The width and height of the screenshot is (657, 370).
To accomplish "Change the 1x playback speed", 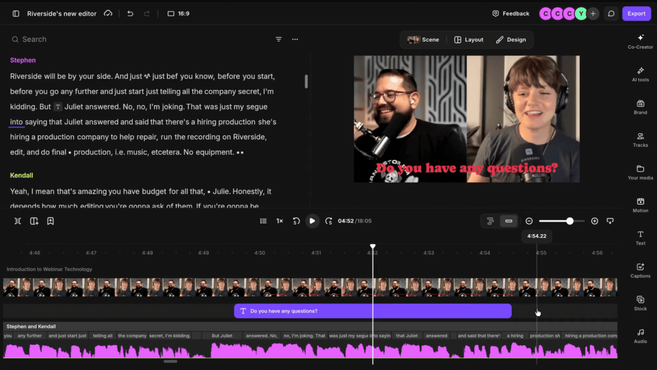I will [280, 221].
